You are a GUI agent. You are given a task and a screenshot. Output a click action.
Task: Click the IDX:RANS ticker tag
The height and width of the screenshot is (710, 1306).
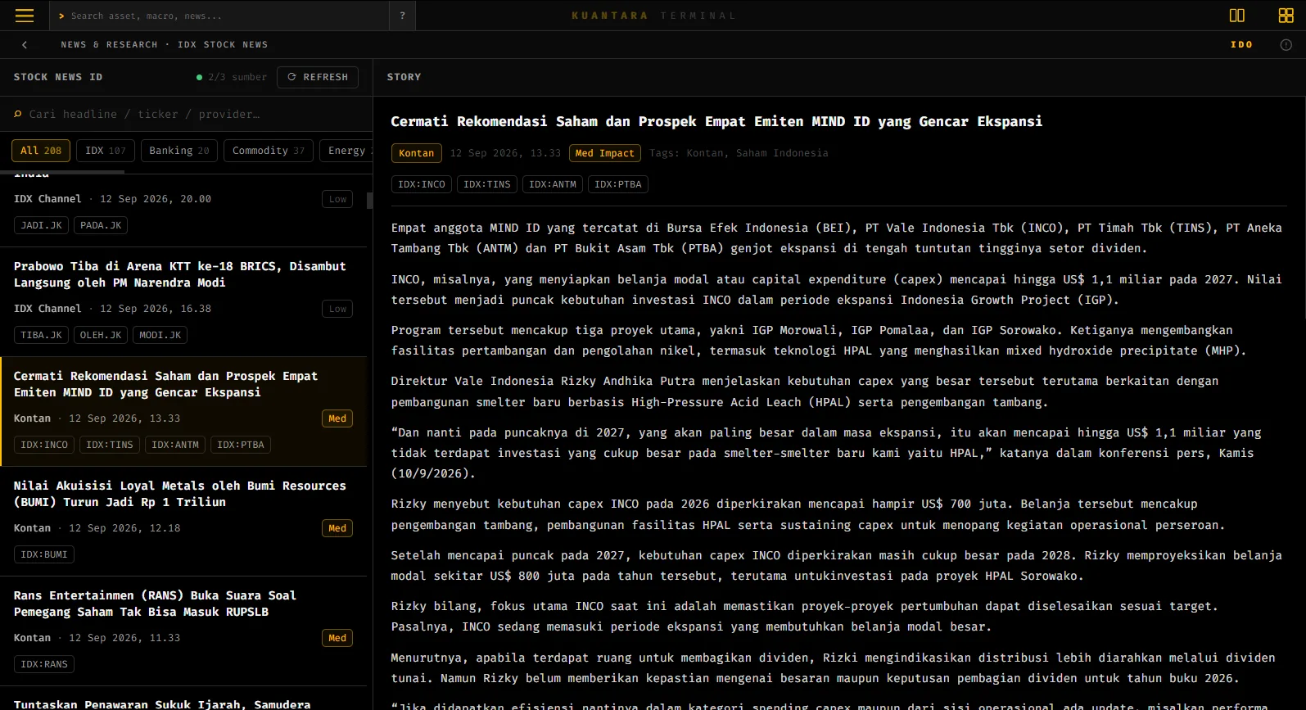coord(44,664)
